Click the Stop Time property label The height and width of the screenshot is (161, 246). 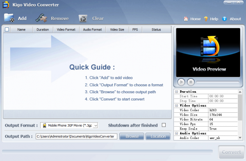point(187,101)
